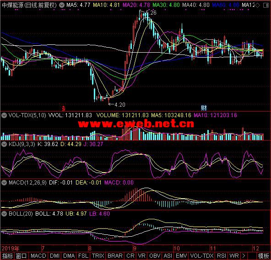Click the 9 month marker on timeline
The image size is (271, 260).
click(135, 249)
